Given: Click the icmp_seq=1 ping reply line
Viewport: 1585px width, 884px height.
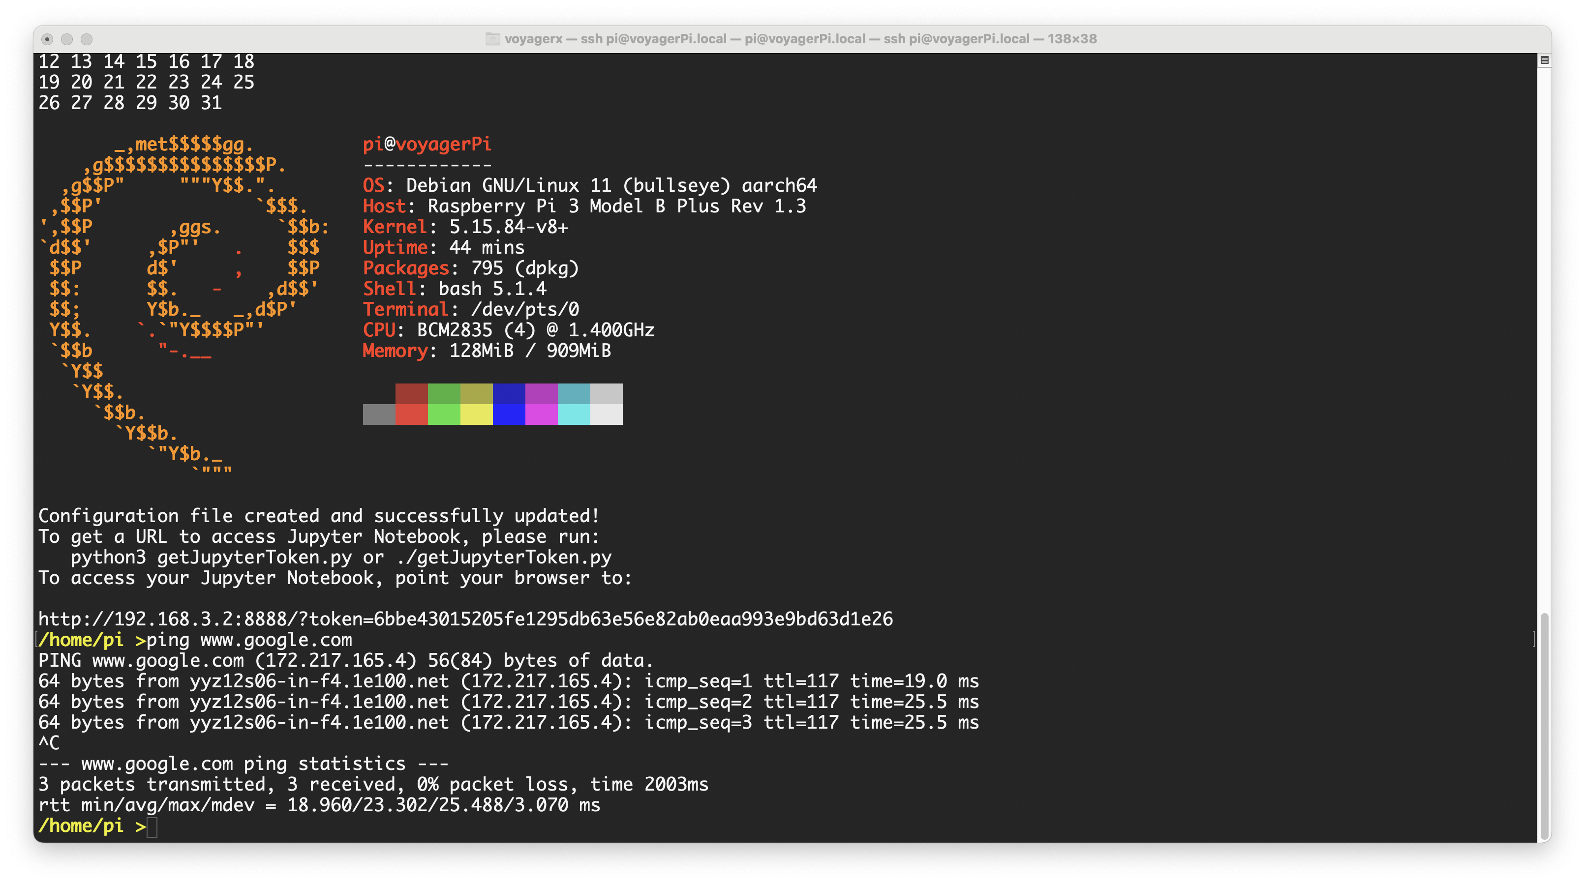Looking at the screenshot, I should tap(508, 681).
